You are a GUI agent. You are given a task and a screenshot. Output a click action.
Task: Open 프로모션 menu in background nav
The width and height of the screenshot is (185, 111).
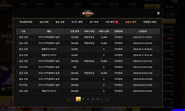(59, 5)
